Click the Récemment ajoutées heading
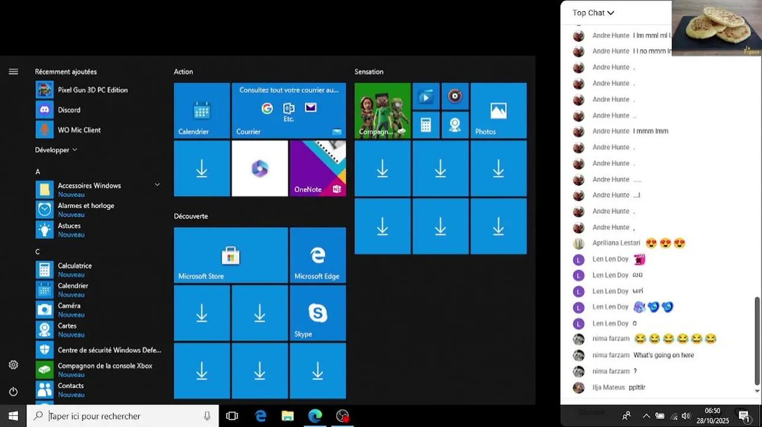Image resolution: width=762 pixels, height=427 pixels. click(66, 72)
